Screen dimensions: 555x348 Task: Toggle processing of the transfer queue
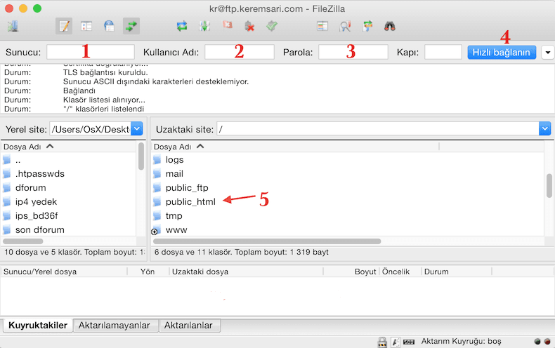click(204, 26)
